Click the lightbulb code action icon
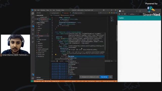This screenshot has width=162, height=91. coord(56,55)
